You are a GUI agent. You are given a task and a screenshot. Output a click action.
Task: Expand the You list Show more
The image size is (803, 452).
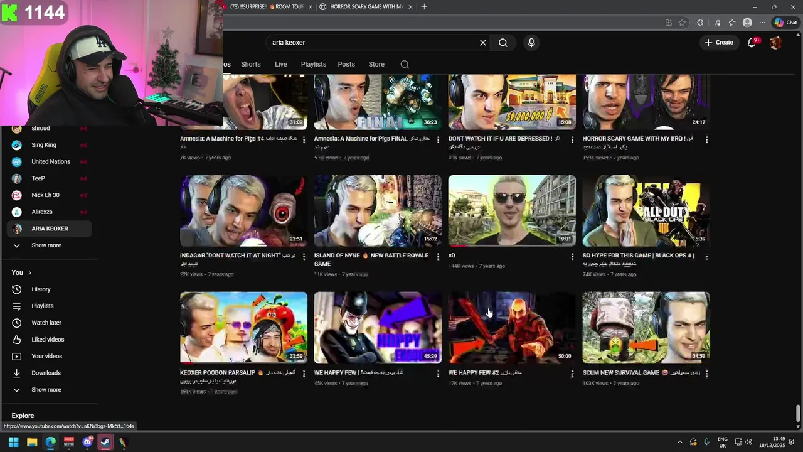pos(50,390)
